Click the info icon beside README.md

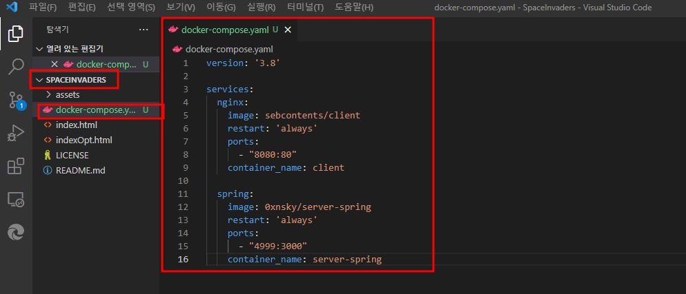pyautogui.click(x=48, y=171)
